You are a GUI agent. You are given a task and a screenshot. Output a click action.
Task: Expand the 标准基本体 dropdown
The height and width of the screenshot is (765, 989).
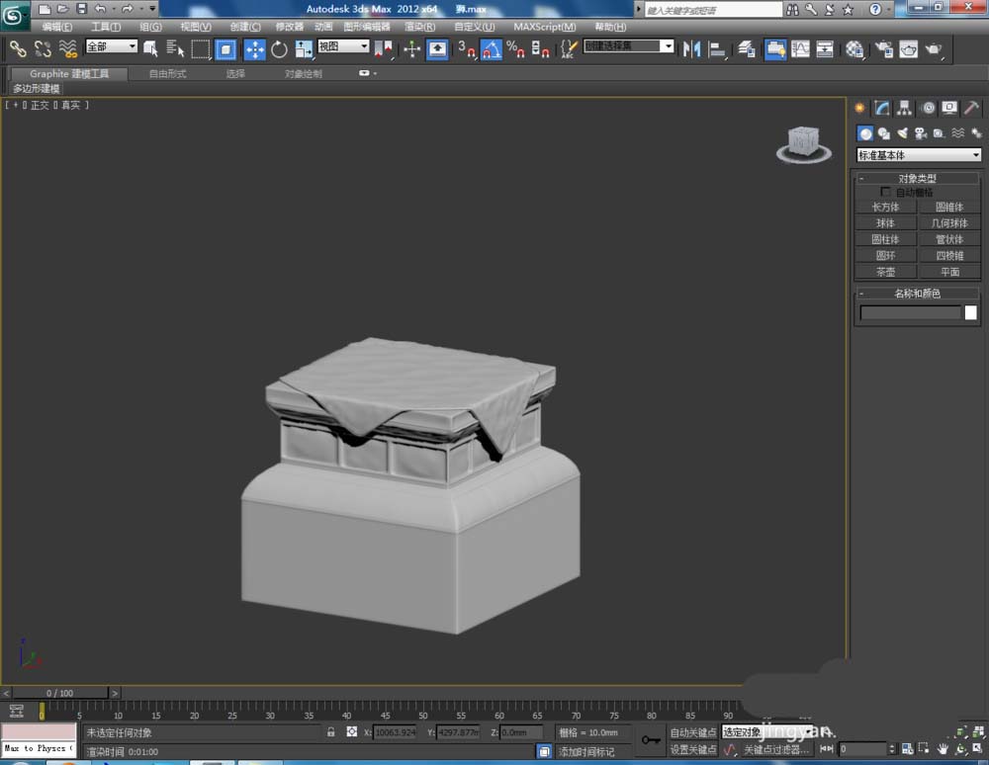click(919, 155)
